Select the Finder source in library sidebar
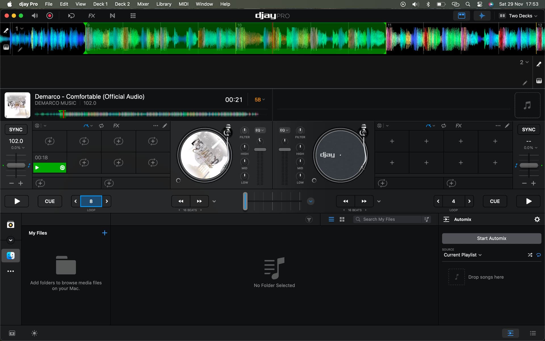The width and height of the screenshot is (545, 341). [11, 255]
